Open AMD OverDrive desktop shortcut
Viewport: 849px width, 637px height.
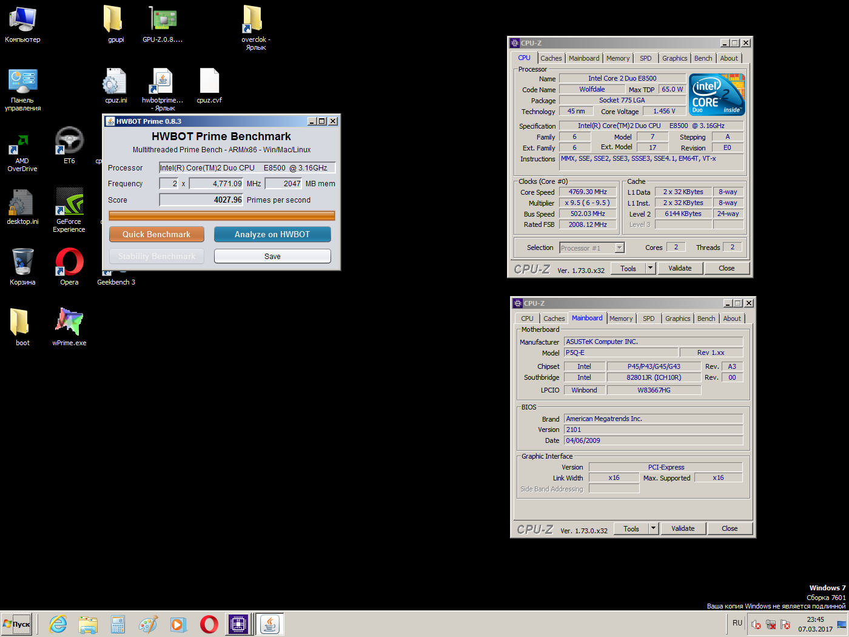pos(22,149)
